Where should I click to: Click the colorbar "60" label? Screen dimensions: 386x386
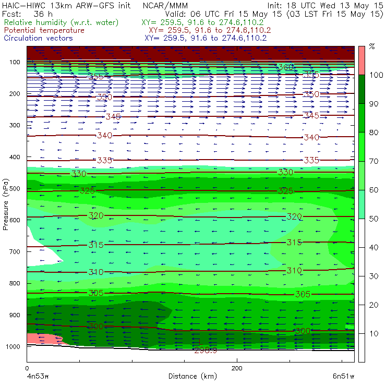(374, 190)
